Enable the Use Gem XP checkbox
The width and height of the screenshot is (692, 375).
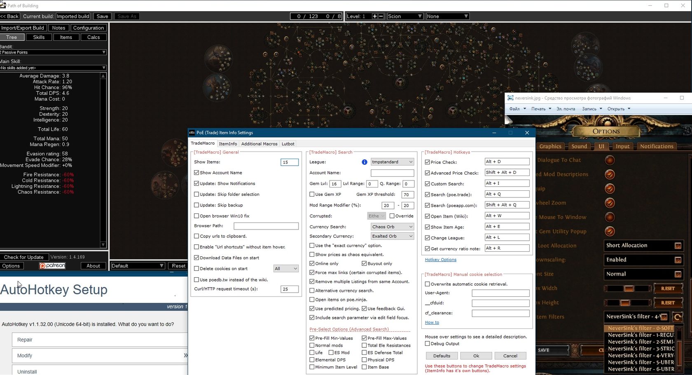point(312,194)
